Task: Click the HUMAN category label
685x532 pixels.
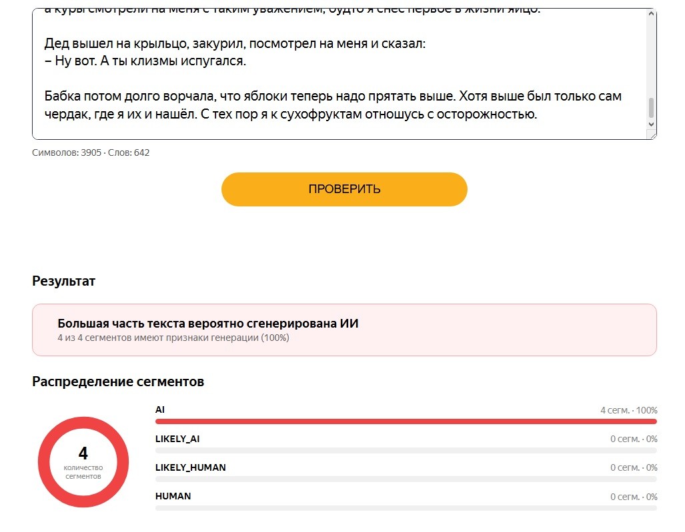Action: [x=173, y=496]
